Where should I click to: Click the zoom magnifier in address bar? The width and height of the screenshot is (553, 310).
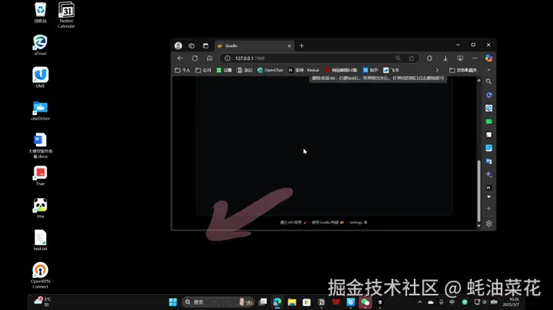[x=398, y=58]
